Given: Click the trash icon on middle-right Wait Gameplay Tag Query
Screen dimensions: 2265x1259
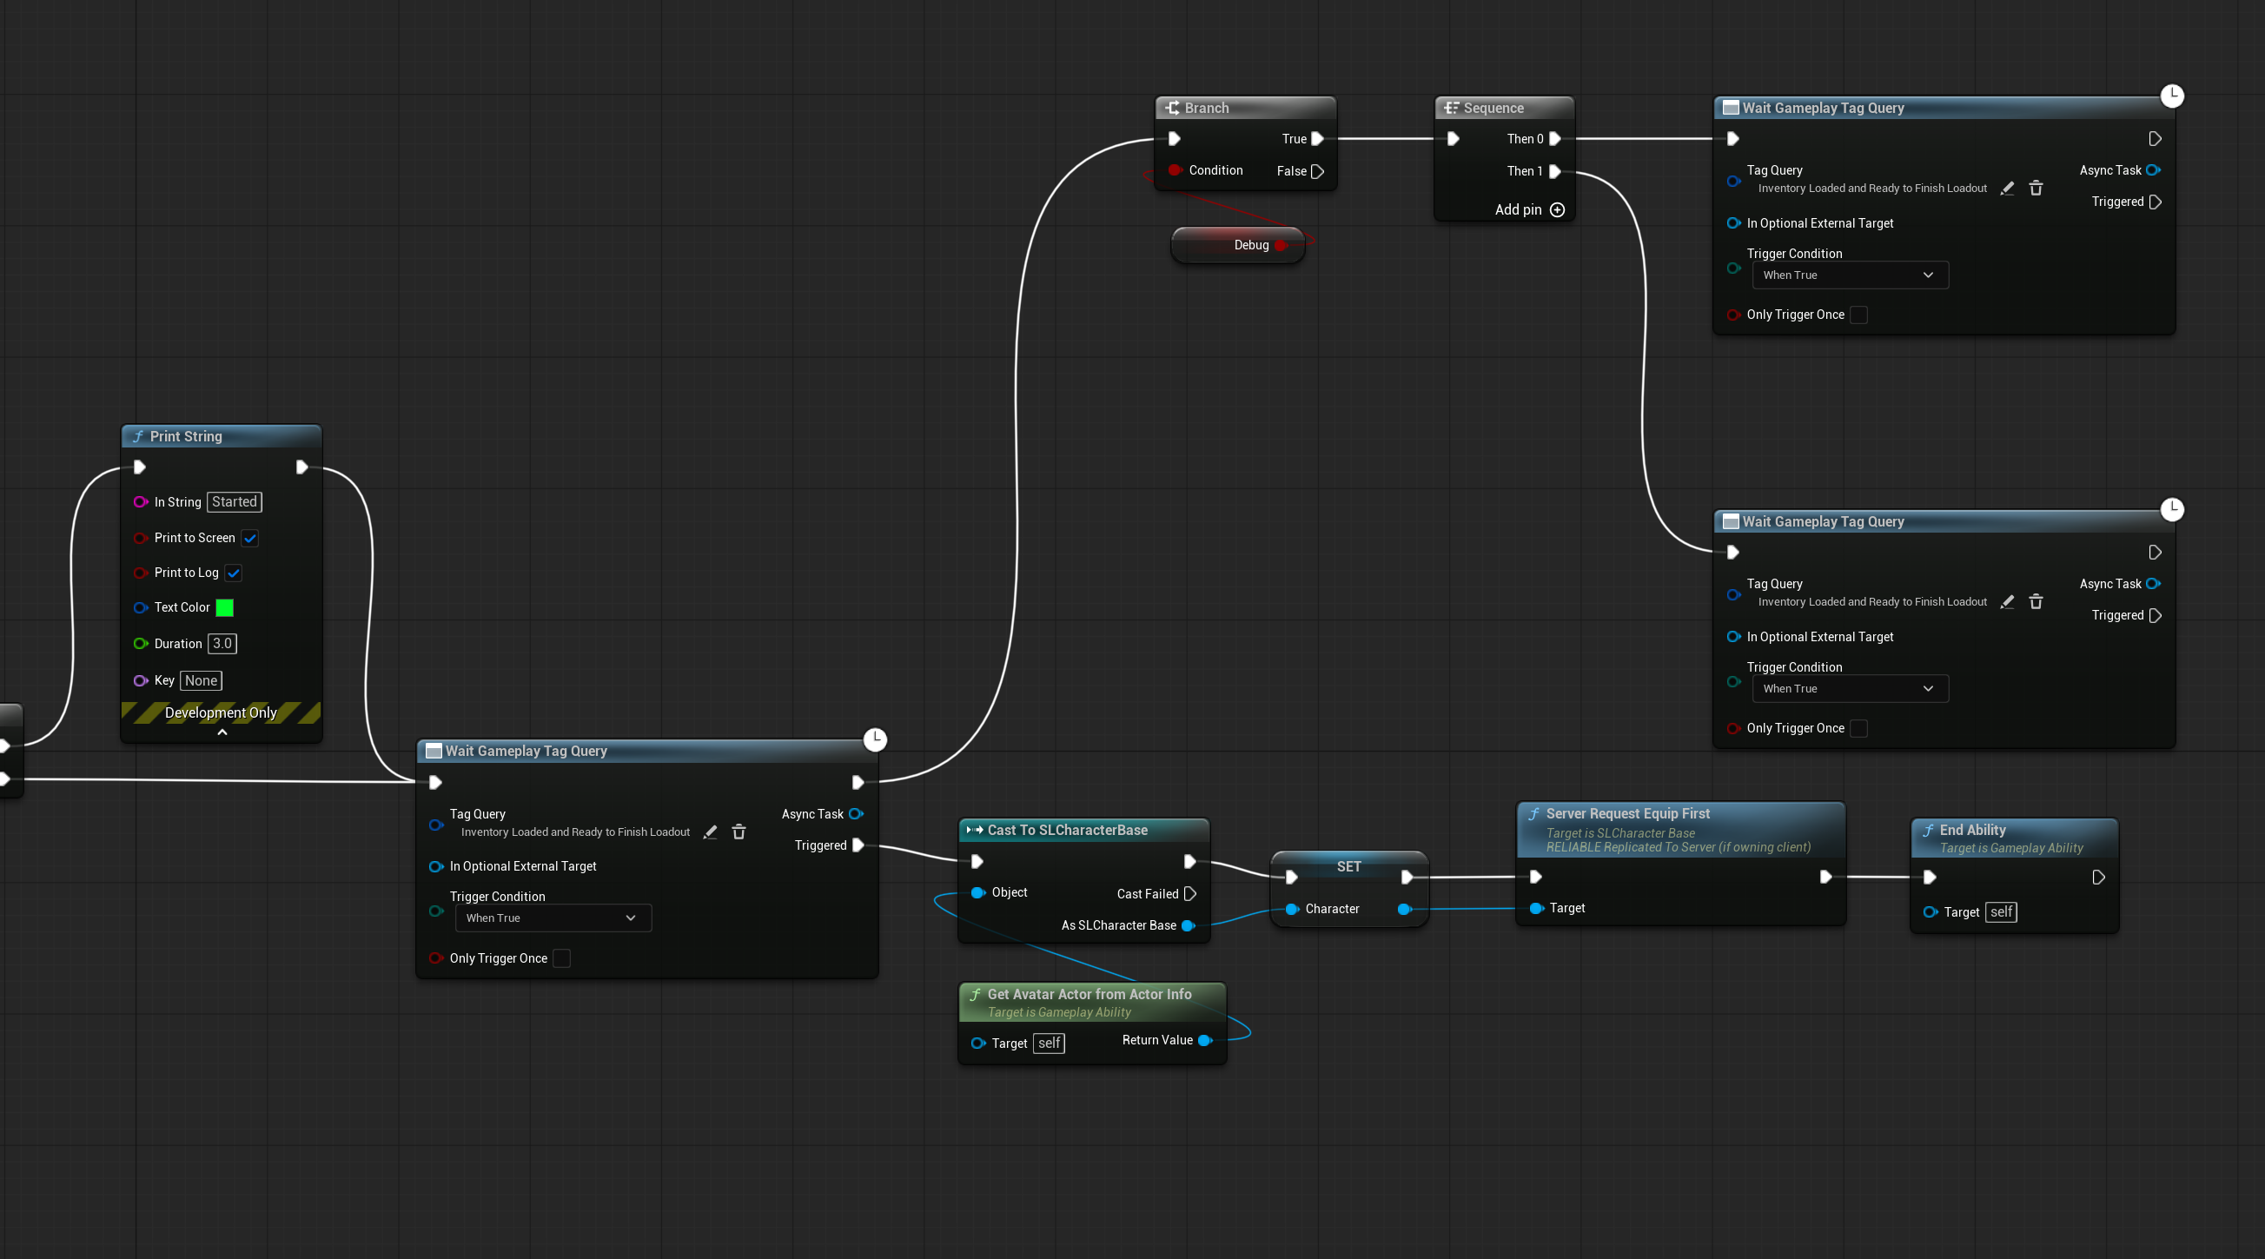Looking at the screenshot, I should [2036, 601].
